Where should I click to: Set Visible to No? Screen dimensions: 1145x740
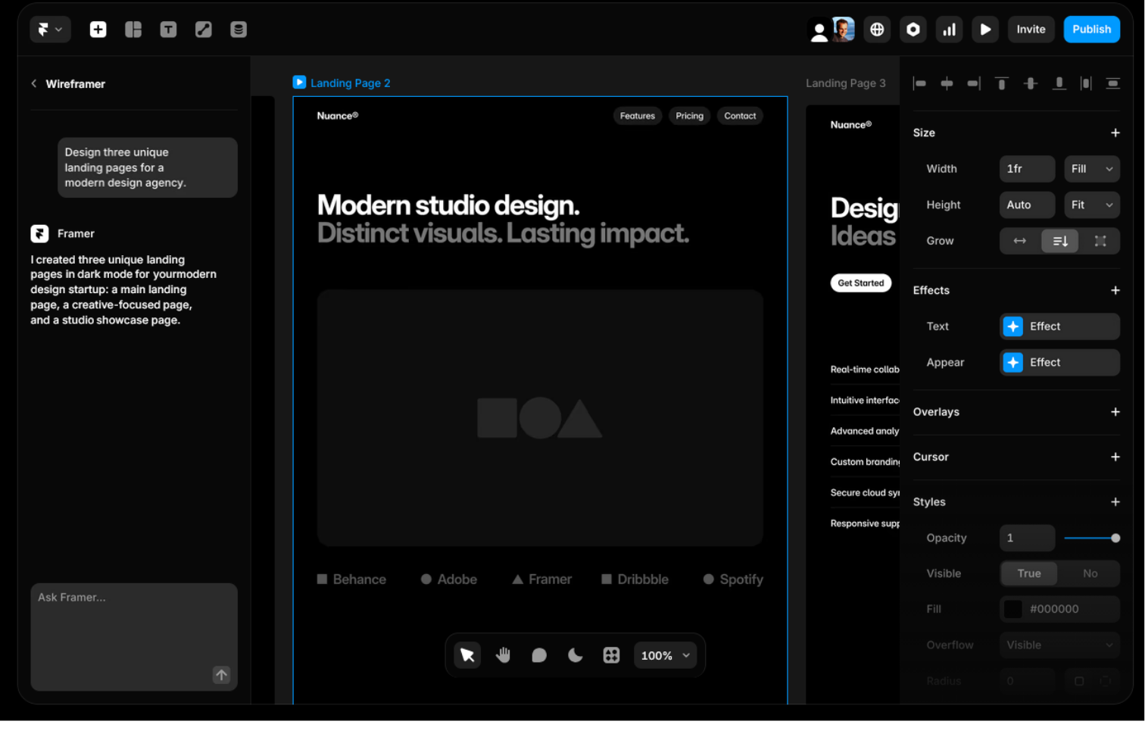[1090, 573]
